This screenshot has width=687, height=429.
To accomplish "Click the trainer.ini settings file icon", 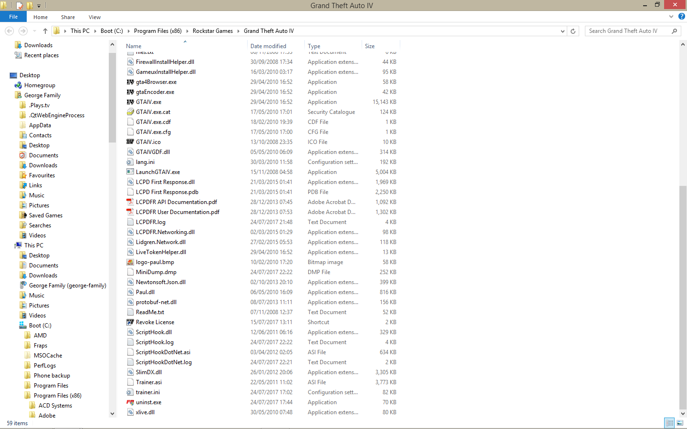I will pyautogui.click(x=130, y=392).
